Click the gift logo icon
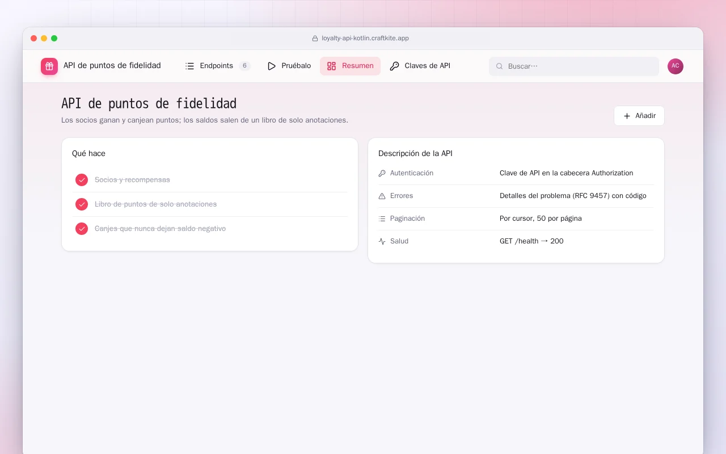The width and height of the screenshot is (726, 454). click(49, 66)
